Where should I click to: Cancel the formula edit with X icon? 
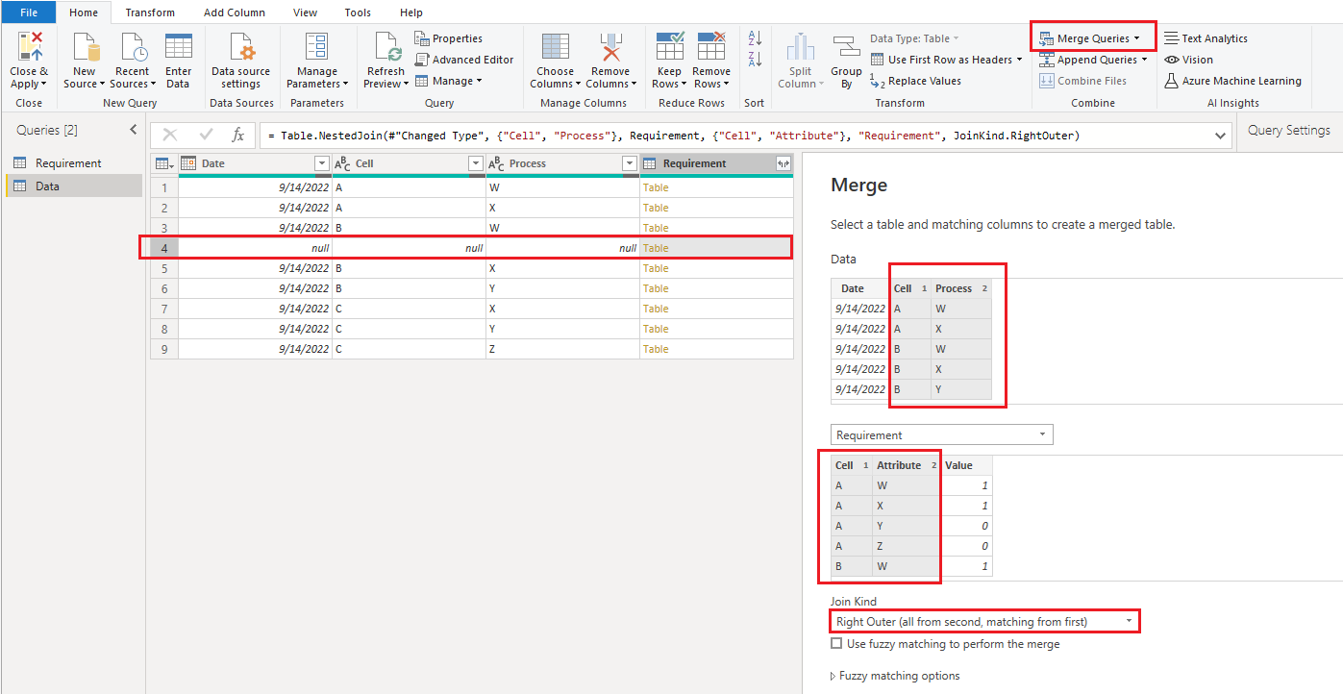(x=170, y=136)
